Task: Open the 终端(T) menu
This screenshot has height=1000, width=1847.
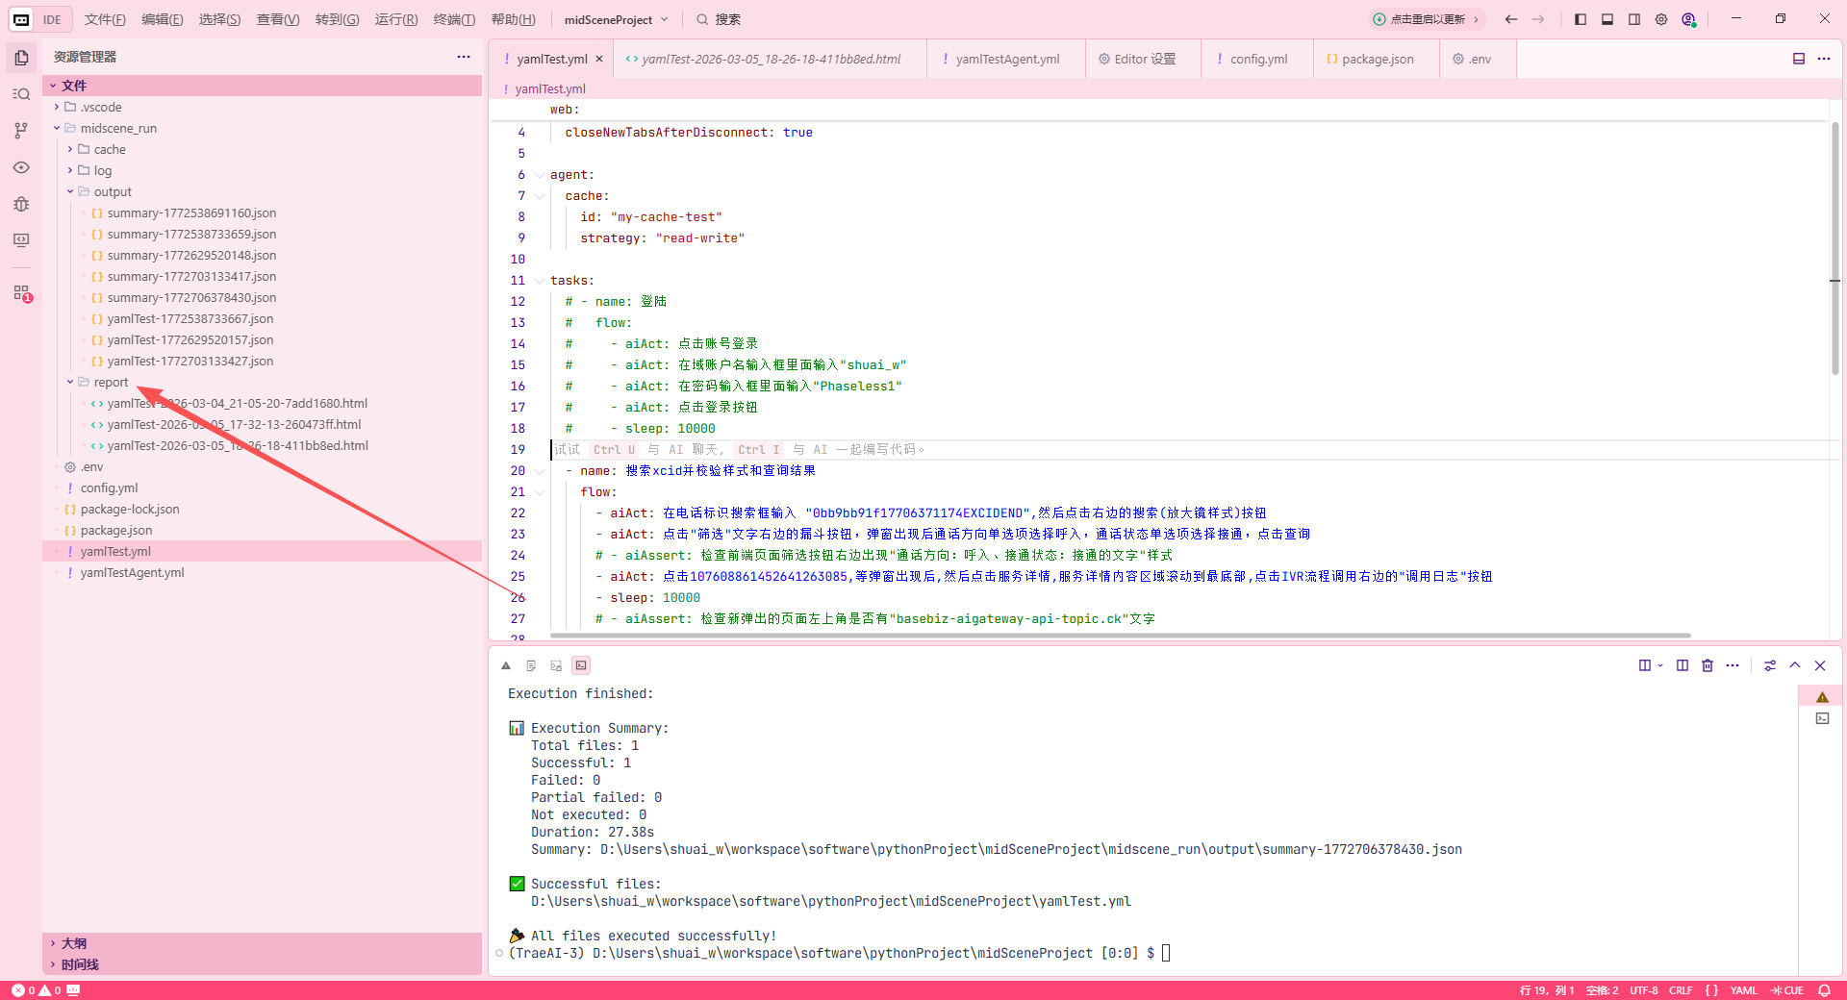Action: coord(454,19)
